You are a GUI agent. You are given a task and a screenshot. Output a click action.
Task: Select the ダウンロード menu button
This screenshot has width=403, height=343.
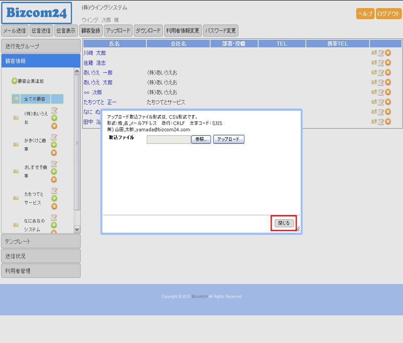[x=148, y=31]
